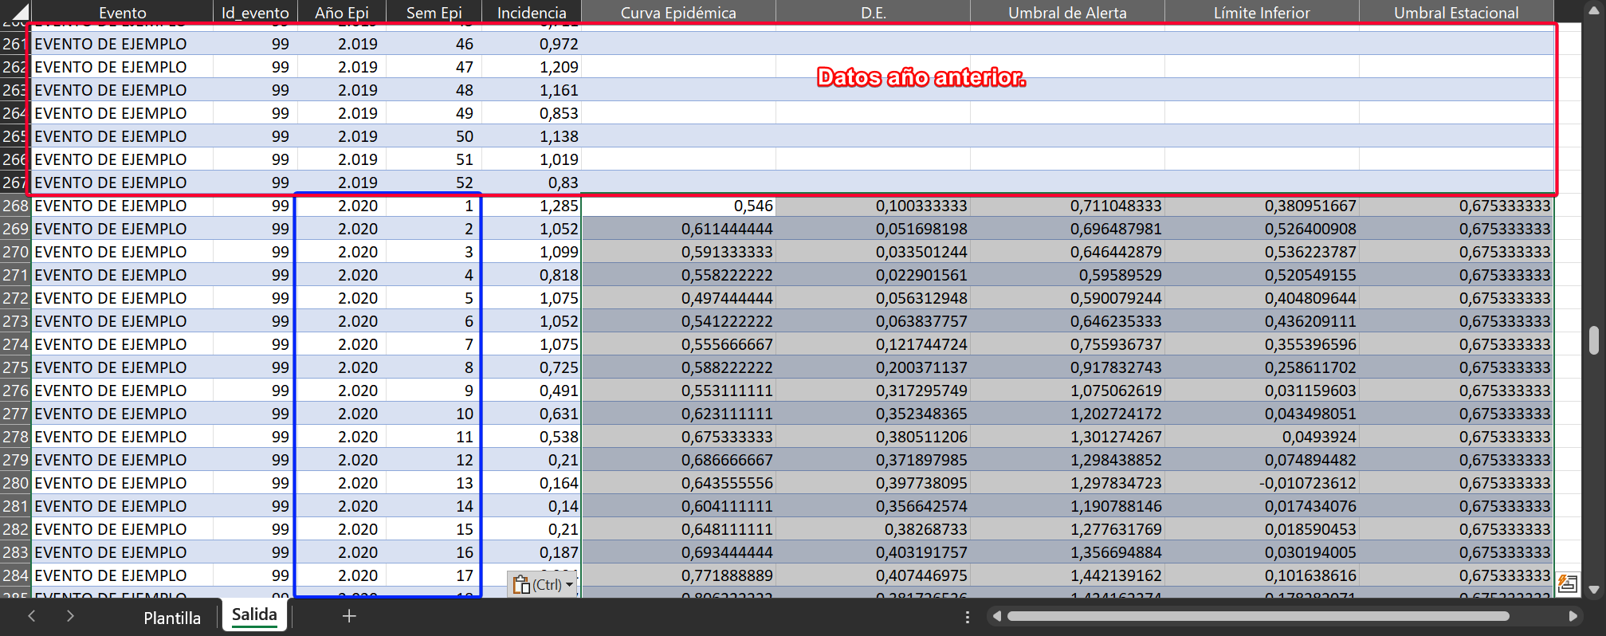Click Umbral de Alerta cell 1,075062619

pos(1067,391)
